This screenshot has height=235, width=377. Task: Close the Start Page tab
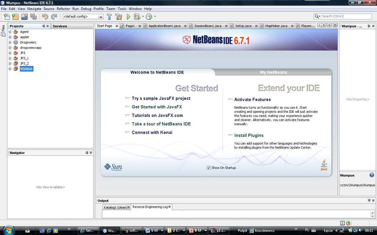click(x=117, y=26)
